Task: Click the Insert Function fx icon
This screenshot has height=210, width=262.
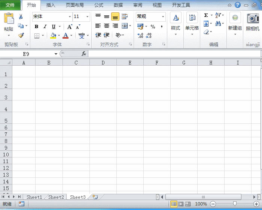Action: tap(84, 54)
